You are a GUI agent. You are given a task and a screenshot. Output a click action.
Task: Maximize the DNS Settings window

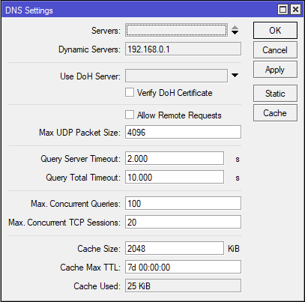point(283,10)
